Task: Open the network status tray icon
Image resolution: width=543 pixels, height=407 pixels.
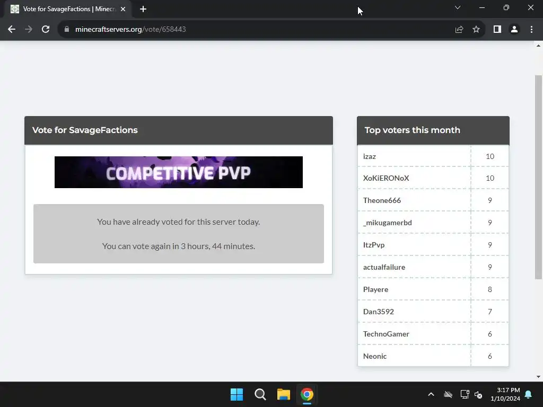Action: click(465, 394)
